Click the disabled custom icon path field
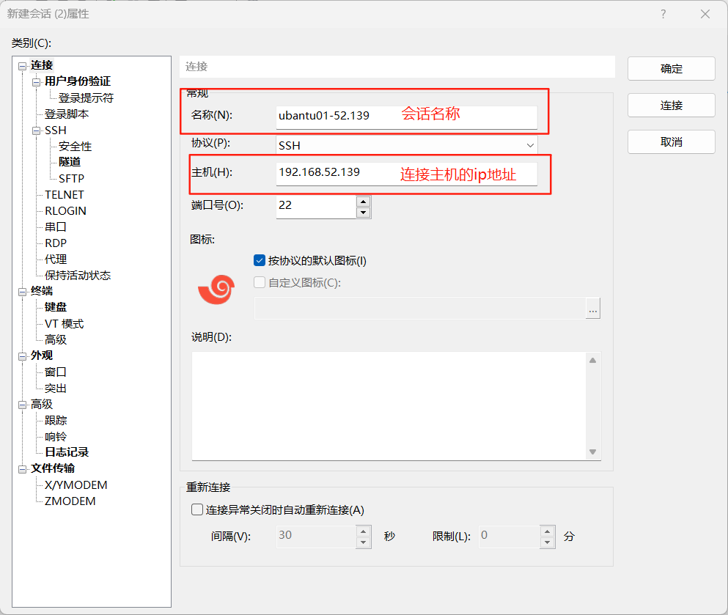 point(420,308)
